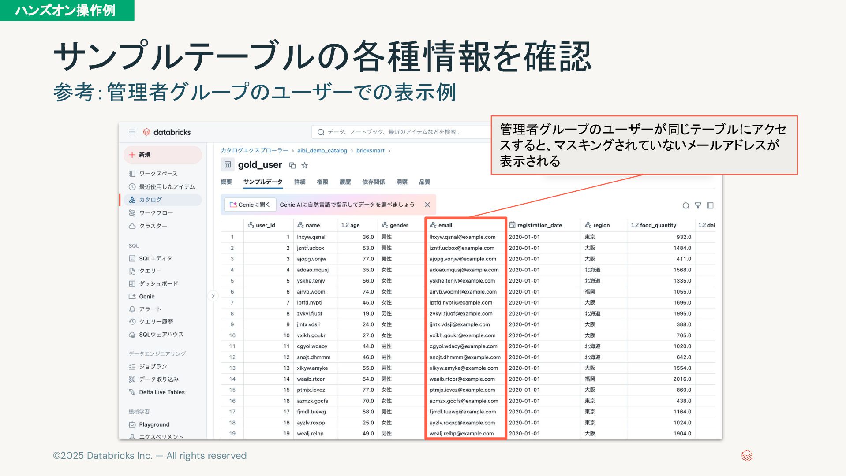Switch to the 洞察 tab
Screen dimensions: 846x476
pyautogui.click(x=402, y=182)
